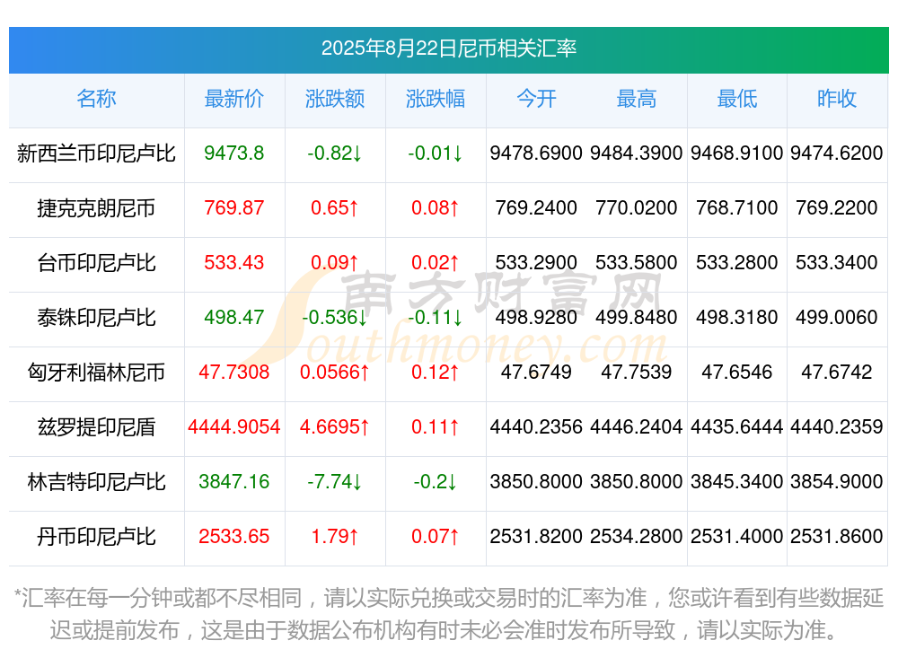Click previous close 2531.8600
The height and width of the screenshot is (658, 898).
point(837,536)
